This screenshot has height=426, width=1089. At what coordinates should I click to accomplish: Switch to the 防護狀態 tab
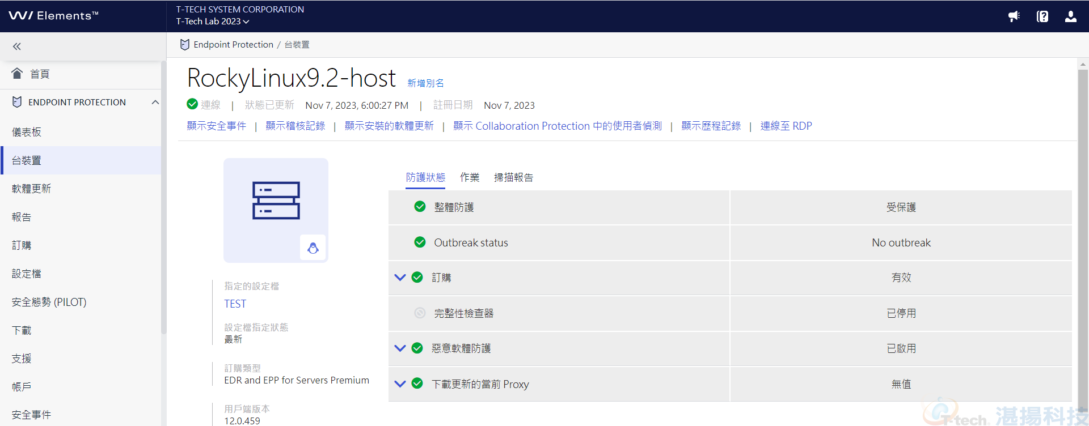tap(425, 177)
